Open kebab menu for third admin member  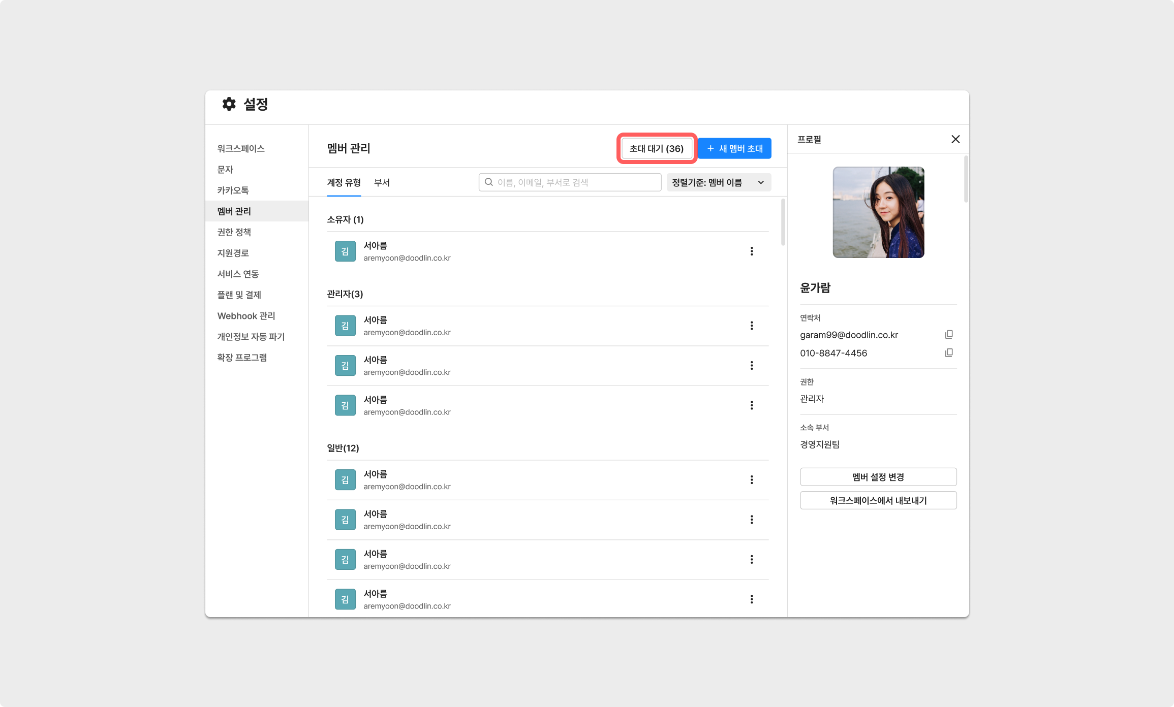pos(751,405)
